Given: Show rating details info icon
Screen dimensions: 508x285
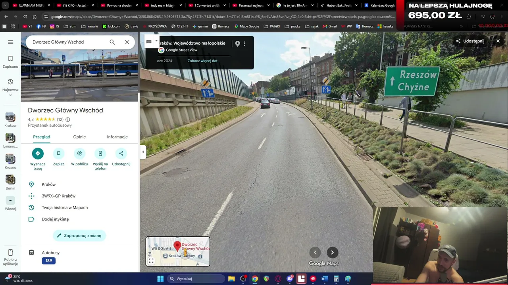Looking at the screenshot, I should [67, 120].
